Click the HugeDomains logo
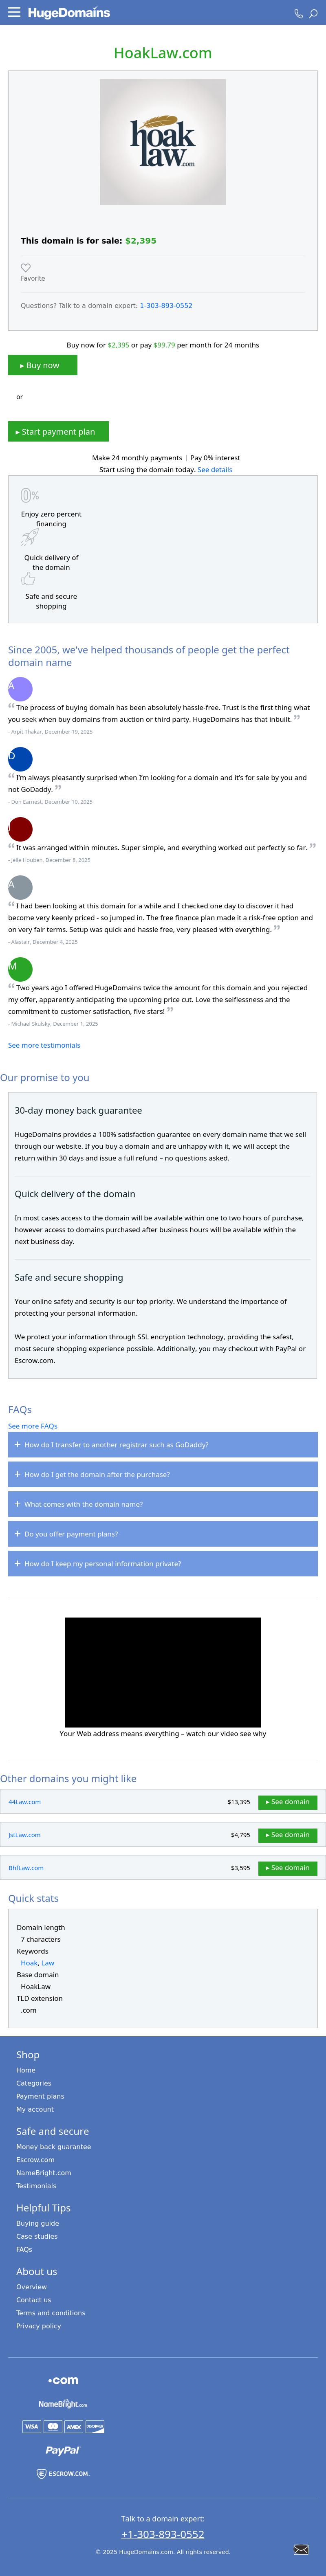The height and width of the screenshot is (2576, 326). click(x=69, y=13)
